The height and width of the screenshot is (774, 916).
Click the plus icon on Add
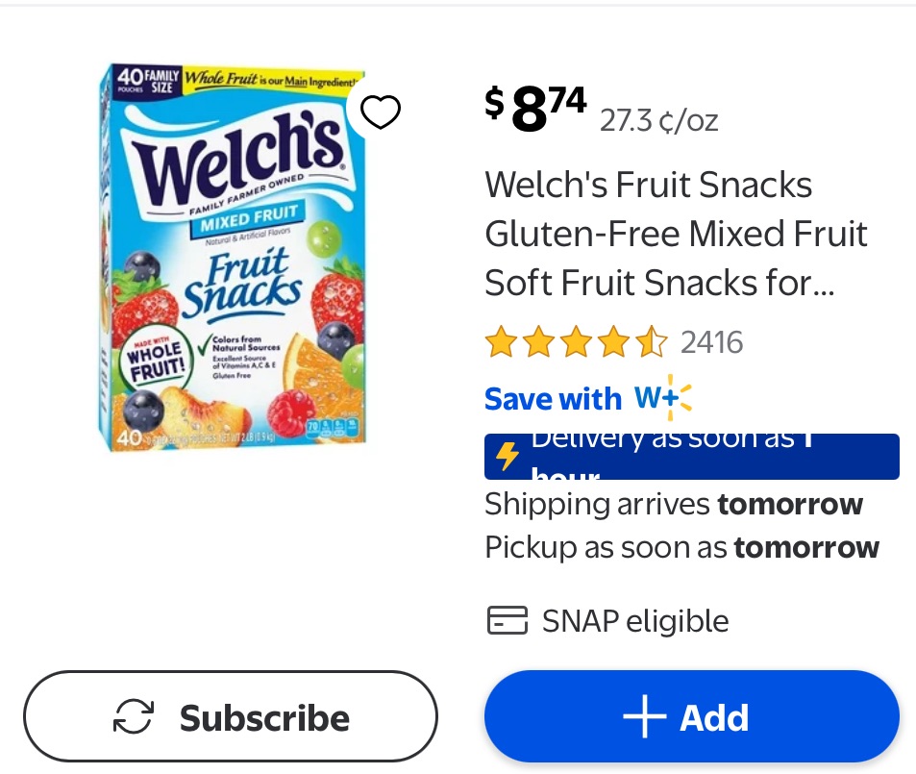[644, 717]
